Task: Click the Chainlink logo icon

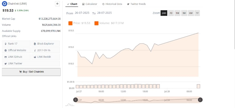Action: coord(5,4)
